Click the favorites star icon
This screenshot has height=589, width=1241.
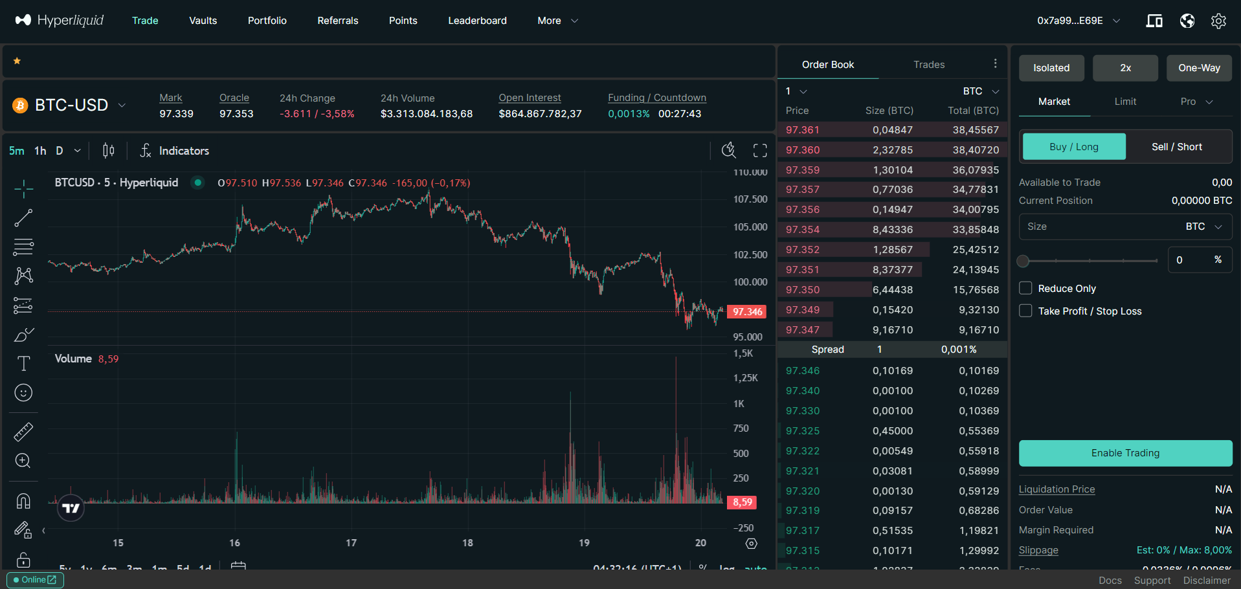click(17, 61)
